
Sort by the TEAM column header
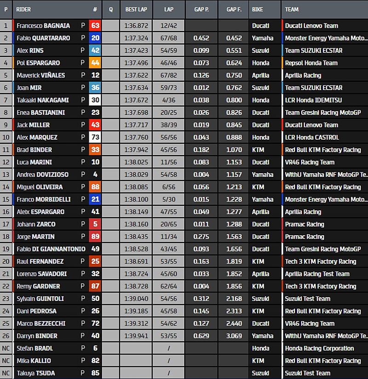[292, 9]
